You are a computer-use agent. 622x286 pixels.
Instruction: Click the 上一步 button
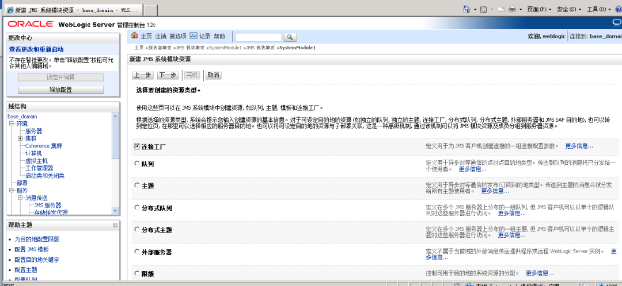coord(143,75)
